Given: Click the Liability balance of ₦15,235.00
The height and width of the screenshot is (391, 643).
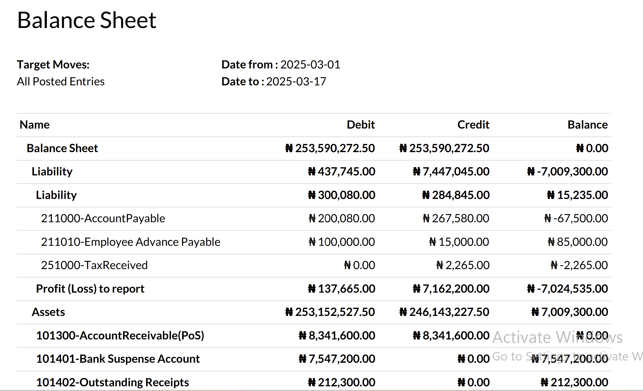Looking at the screenshot, I should 577,195.
